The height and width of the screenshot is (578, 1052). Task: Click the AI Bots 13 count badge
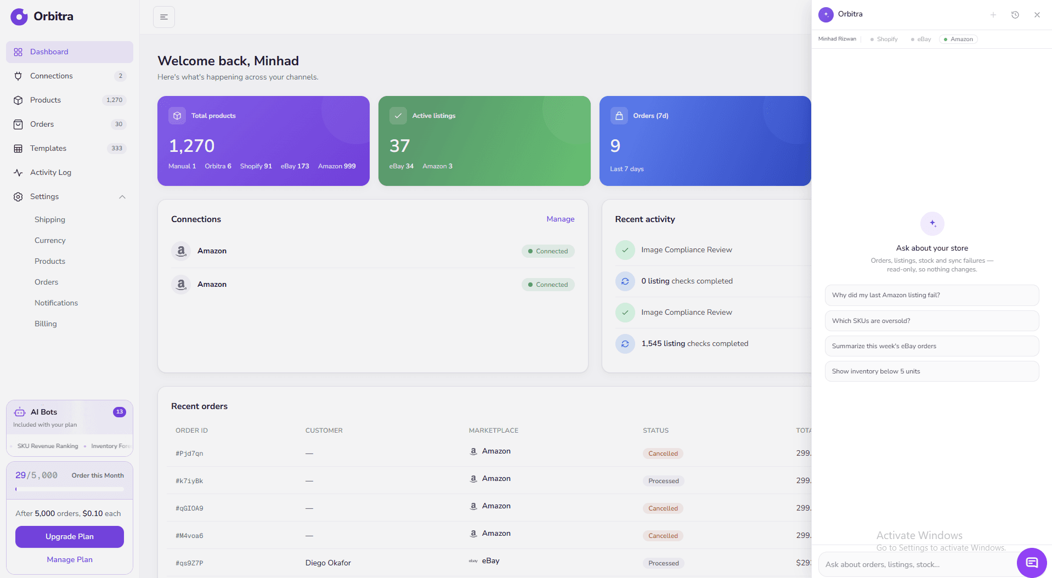[x=120, y=412]
